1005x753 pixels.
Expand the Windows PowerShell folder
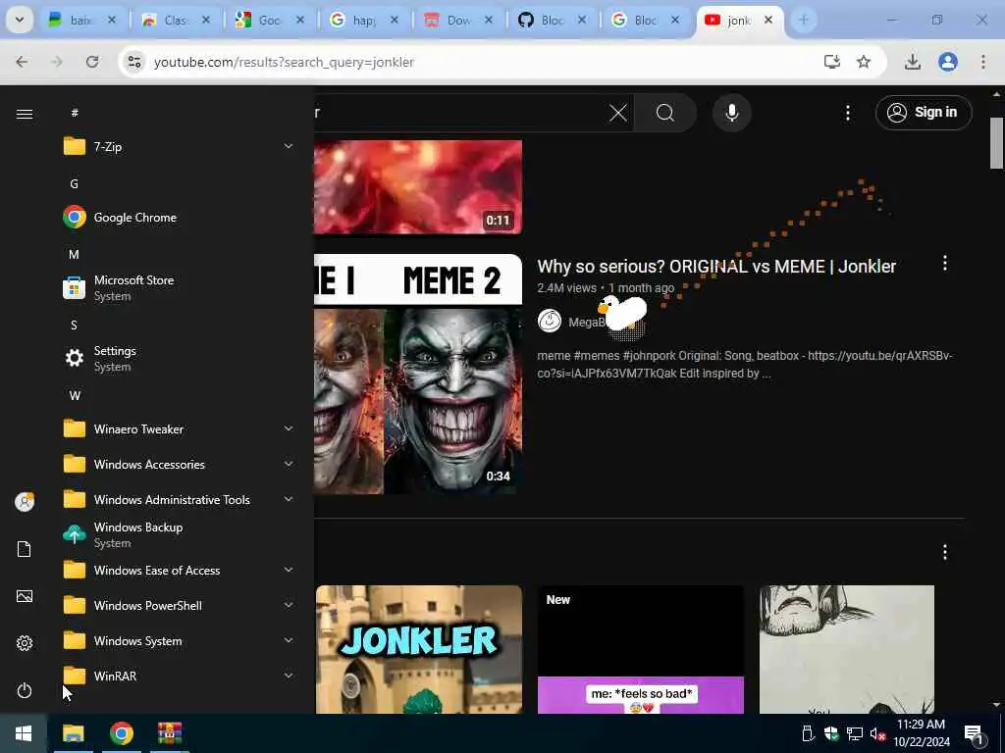(179, 605)
